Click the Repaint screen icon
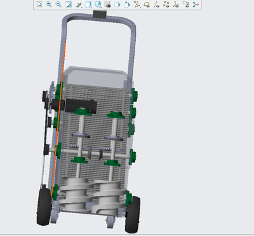The height and width of the screenshot is (236, 254). coord(68,4)
